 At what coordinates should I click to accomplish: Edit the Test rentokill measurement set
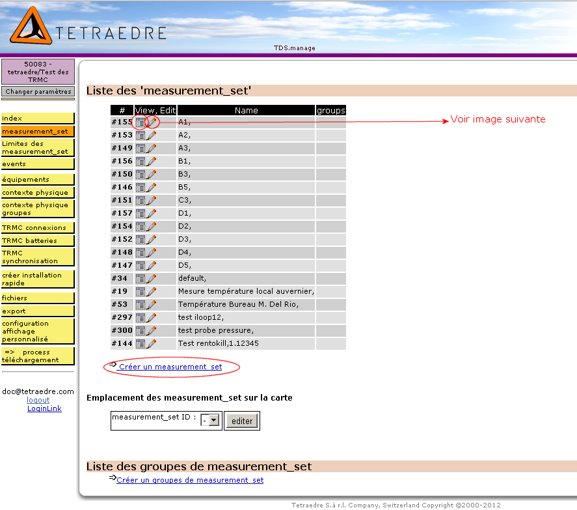(152, 343)
